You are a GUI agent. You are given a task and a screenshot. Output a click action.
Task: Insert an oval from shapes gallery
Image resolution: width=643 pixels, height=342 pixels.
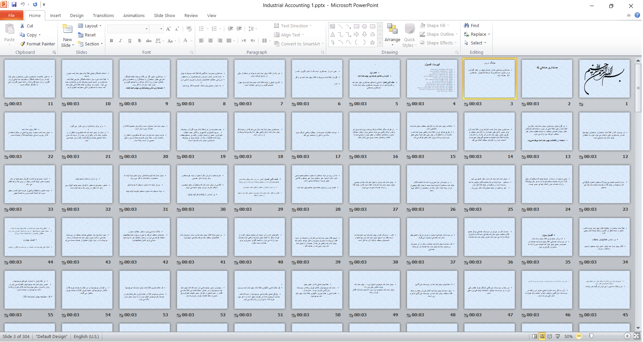click(365, 26)
